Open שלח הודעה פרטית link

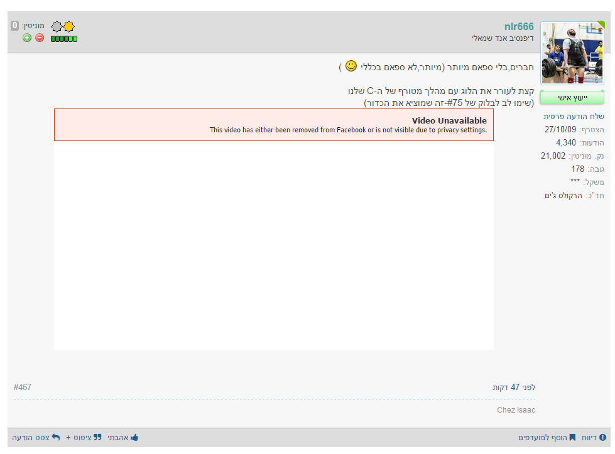point(574,116)
